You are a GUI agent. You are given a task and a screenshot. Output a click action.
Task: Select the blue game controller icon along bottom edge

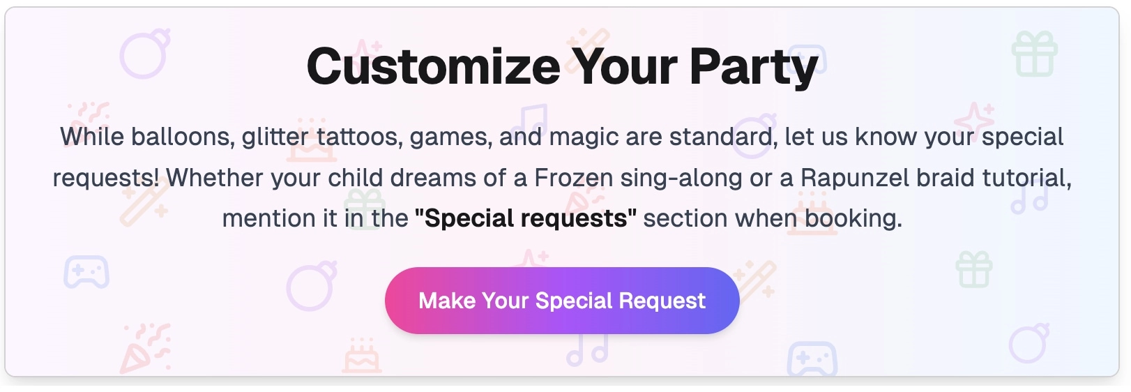(812, 359)
